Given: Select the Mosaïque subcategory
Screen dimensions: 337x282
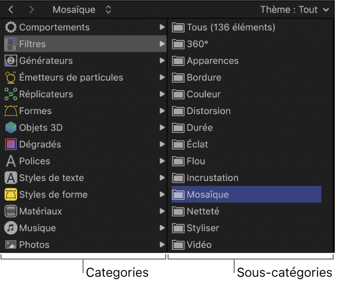Looking at the screenshot, I should pos(246,194).
